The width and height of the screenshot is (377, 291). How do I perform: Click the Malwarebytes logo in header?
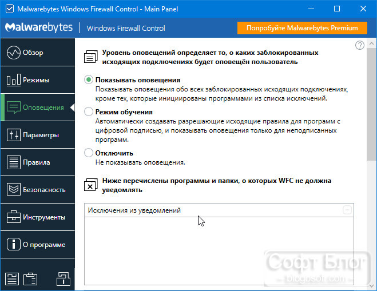(x=39, y=27)
